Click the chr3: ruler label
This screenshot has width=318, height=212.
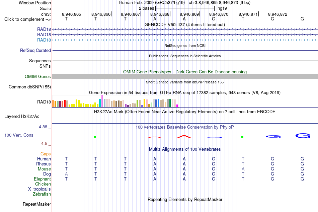pos(46,14)
